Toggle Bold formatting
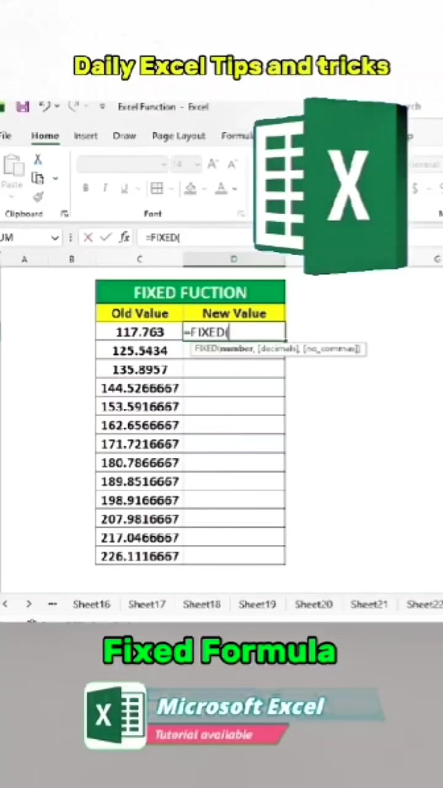Screen dimensions: 443x788 [x=85, y=188]
